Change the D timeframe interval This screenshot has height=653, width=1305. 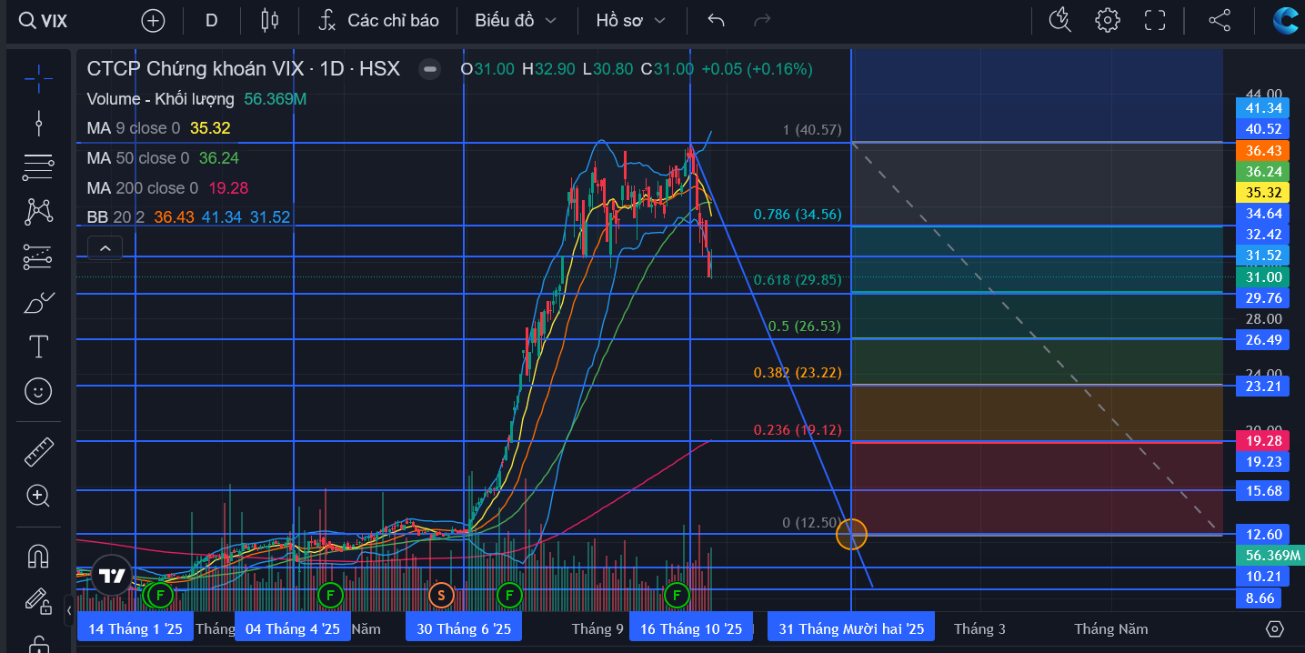click(212, 20)
